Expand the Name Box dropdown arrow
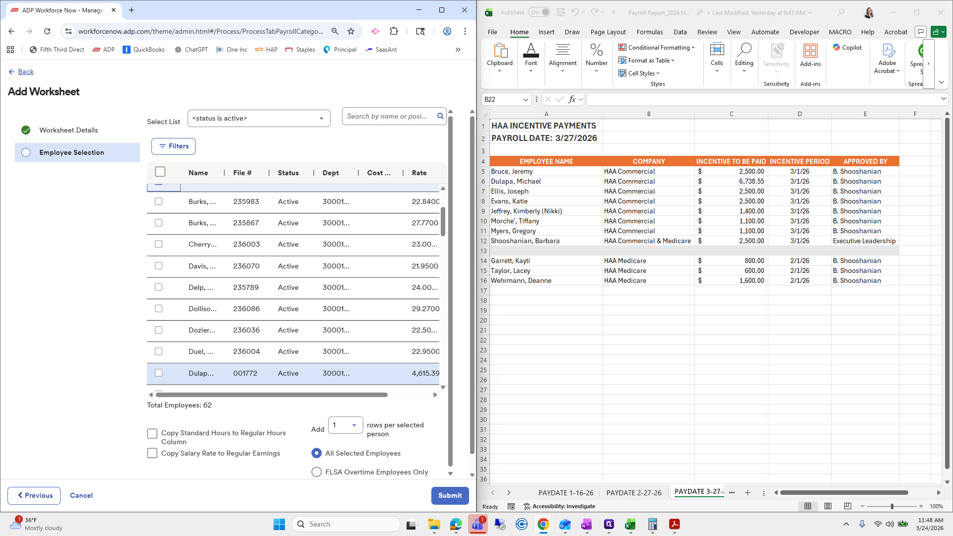The width and height of the screenshot is (953, 536). (x=526, y=100)
